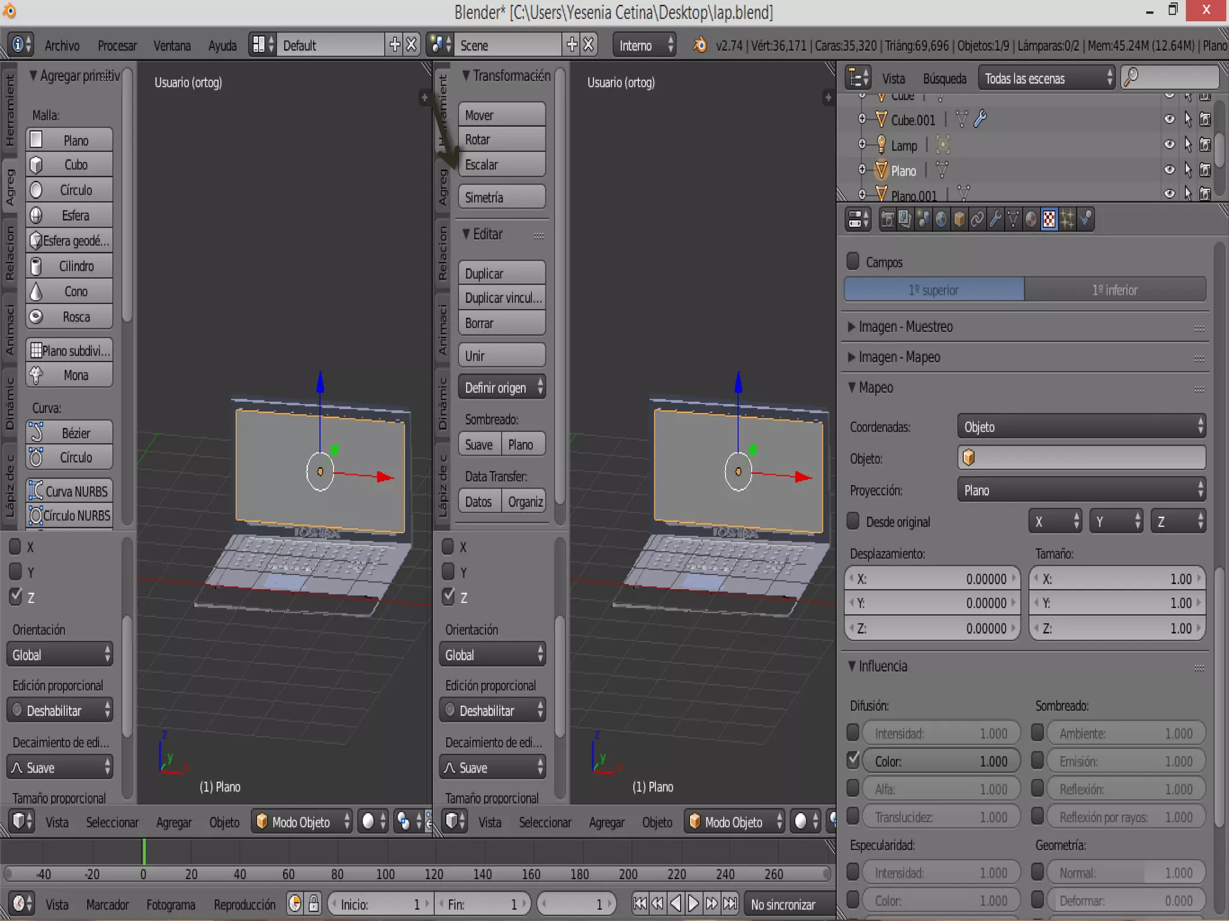This screenshot has height=921, width=1229.
Task: Open Modo Objeto selector in left viewport
Action: click(302, 821)
